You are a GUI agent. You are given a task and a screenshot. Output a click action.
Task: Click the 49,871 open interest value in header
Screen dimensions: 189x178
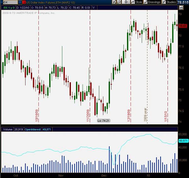[x=47, y=129]
